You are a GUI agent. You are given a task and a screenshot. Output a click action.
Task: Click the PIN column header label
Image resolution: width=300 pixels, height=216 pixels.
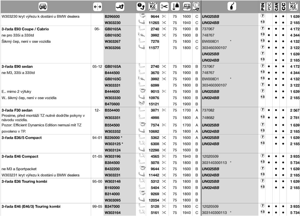(262, 7)
